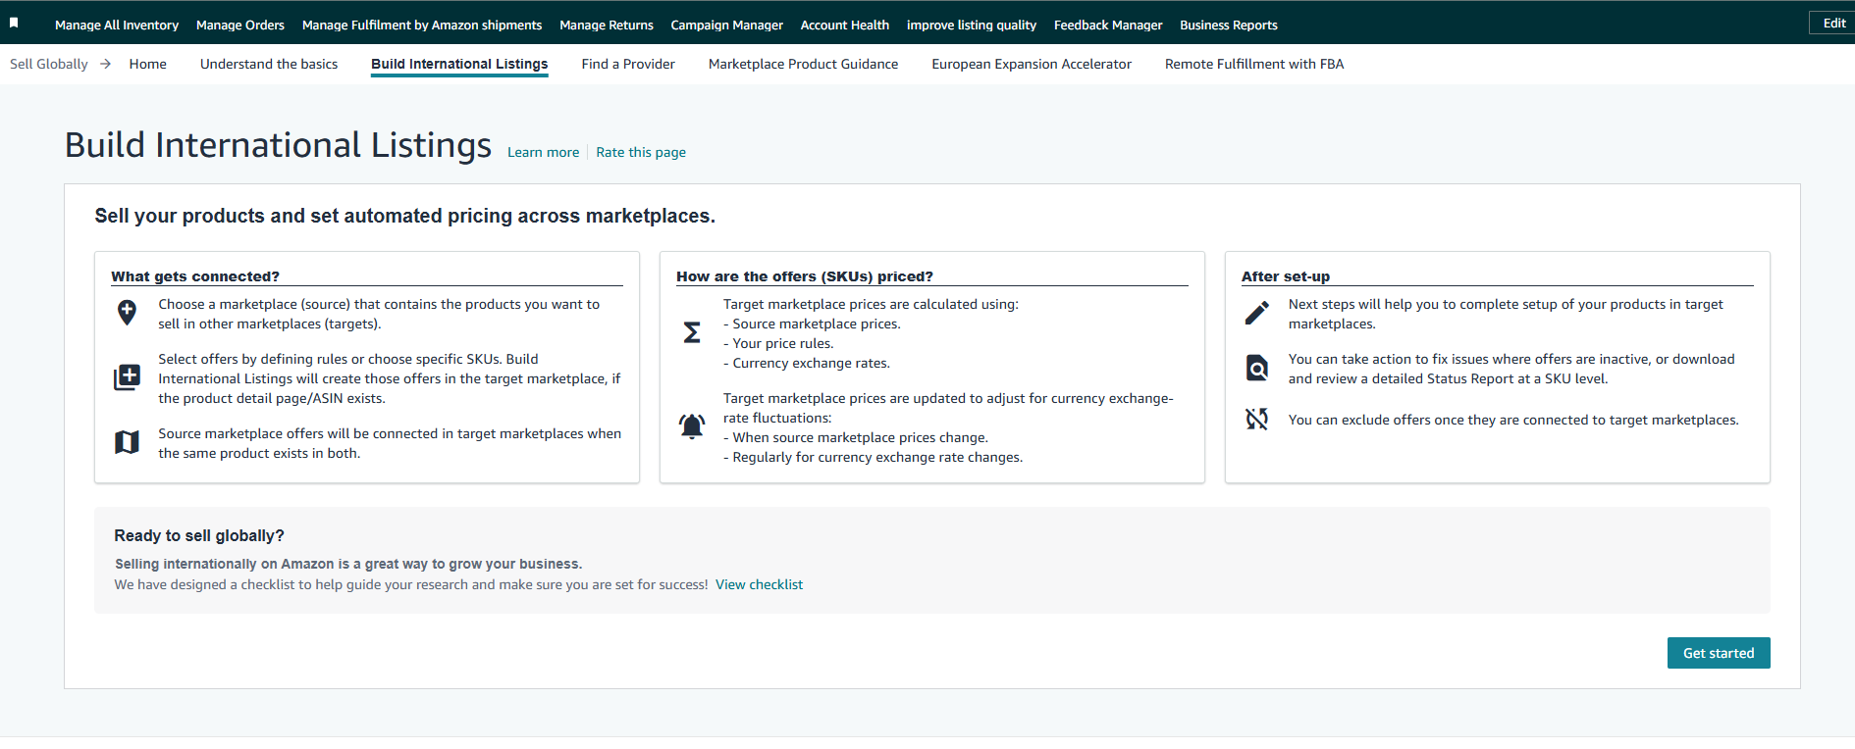This screenshot has width=1855, height=749.
Task: Open Business Reports
Action: click(1229, 25)
